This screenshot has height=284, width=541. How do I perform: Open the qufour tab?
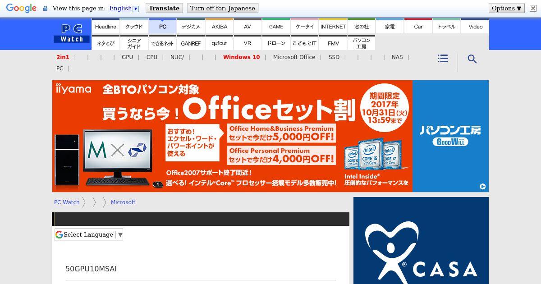tap(219, 43)
